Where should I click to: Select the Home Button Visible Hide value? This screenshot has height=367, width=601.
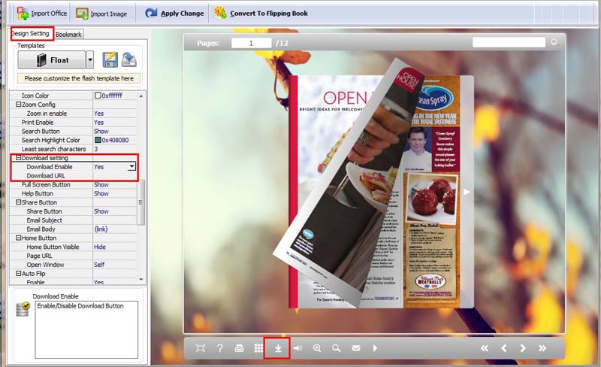[x=100, y=247]
